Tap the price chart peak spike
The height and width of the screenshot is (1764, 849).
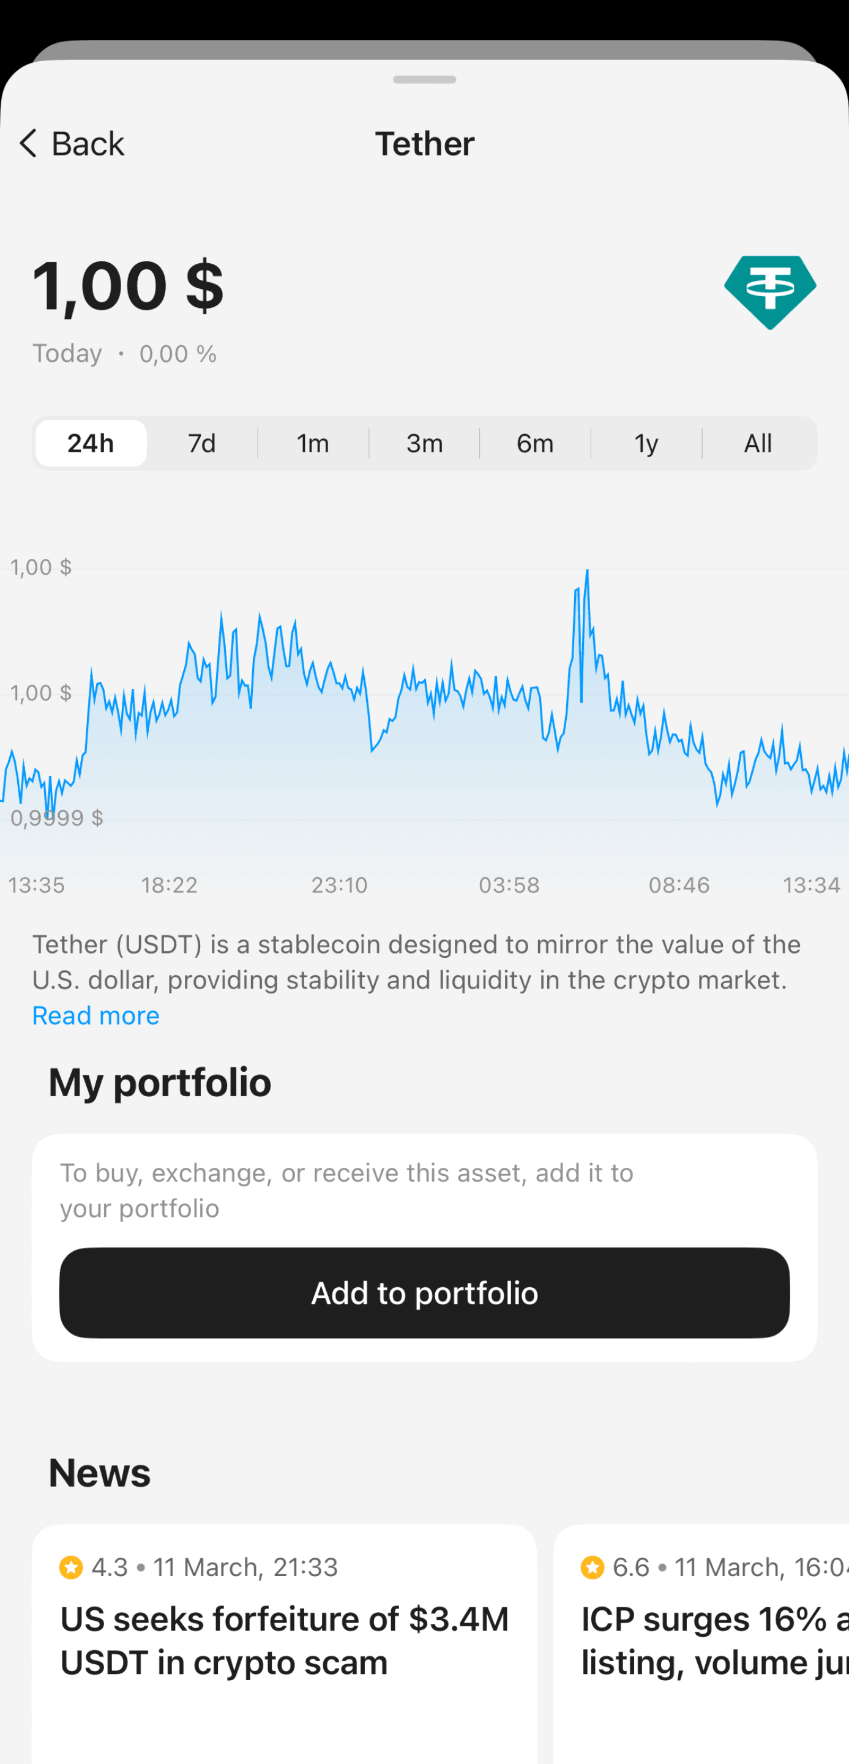click(x=587, y=572)
